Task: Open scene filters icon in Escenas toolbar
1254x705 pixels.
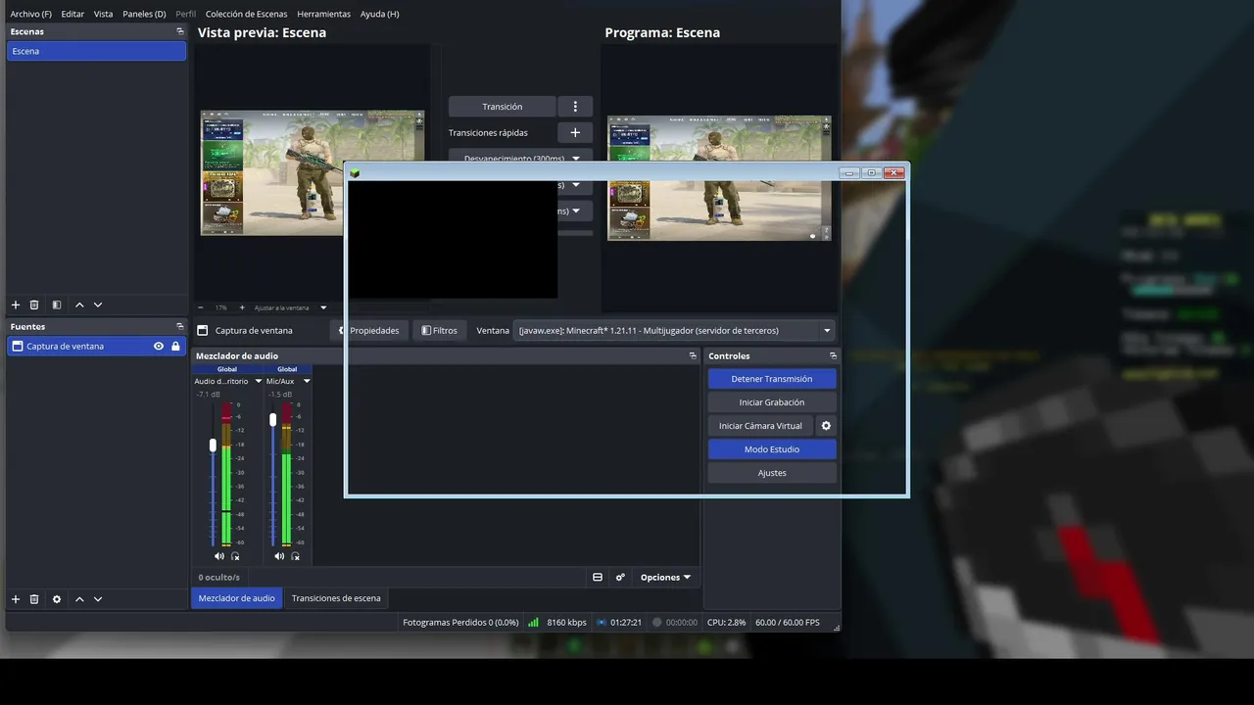Action: [57, 305]
